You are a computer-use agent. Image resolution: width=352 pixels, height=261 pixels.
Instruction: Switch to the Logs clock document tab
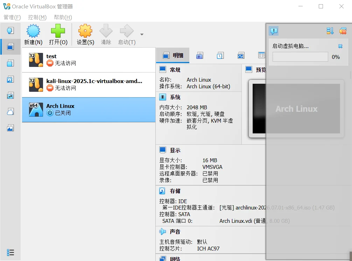[220, 55]
